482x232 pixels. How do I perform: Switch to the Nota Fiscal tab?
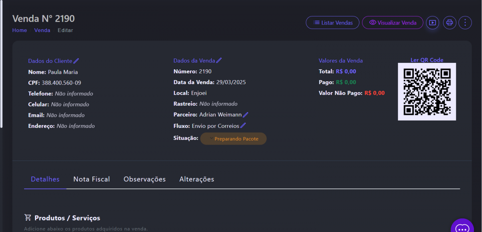click(x=92, y=179)
